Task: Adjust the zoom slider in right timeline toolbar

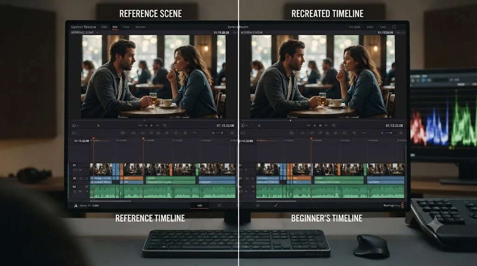Action: point(391,133)
